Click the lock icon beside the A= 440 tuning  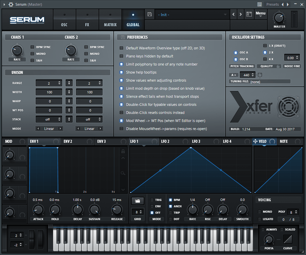(260, 75)
